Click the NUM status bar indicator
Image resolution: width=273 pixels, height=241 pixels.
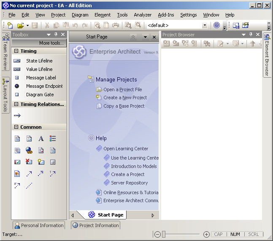point(235,234)
